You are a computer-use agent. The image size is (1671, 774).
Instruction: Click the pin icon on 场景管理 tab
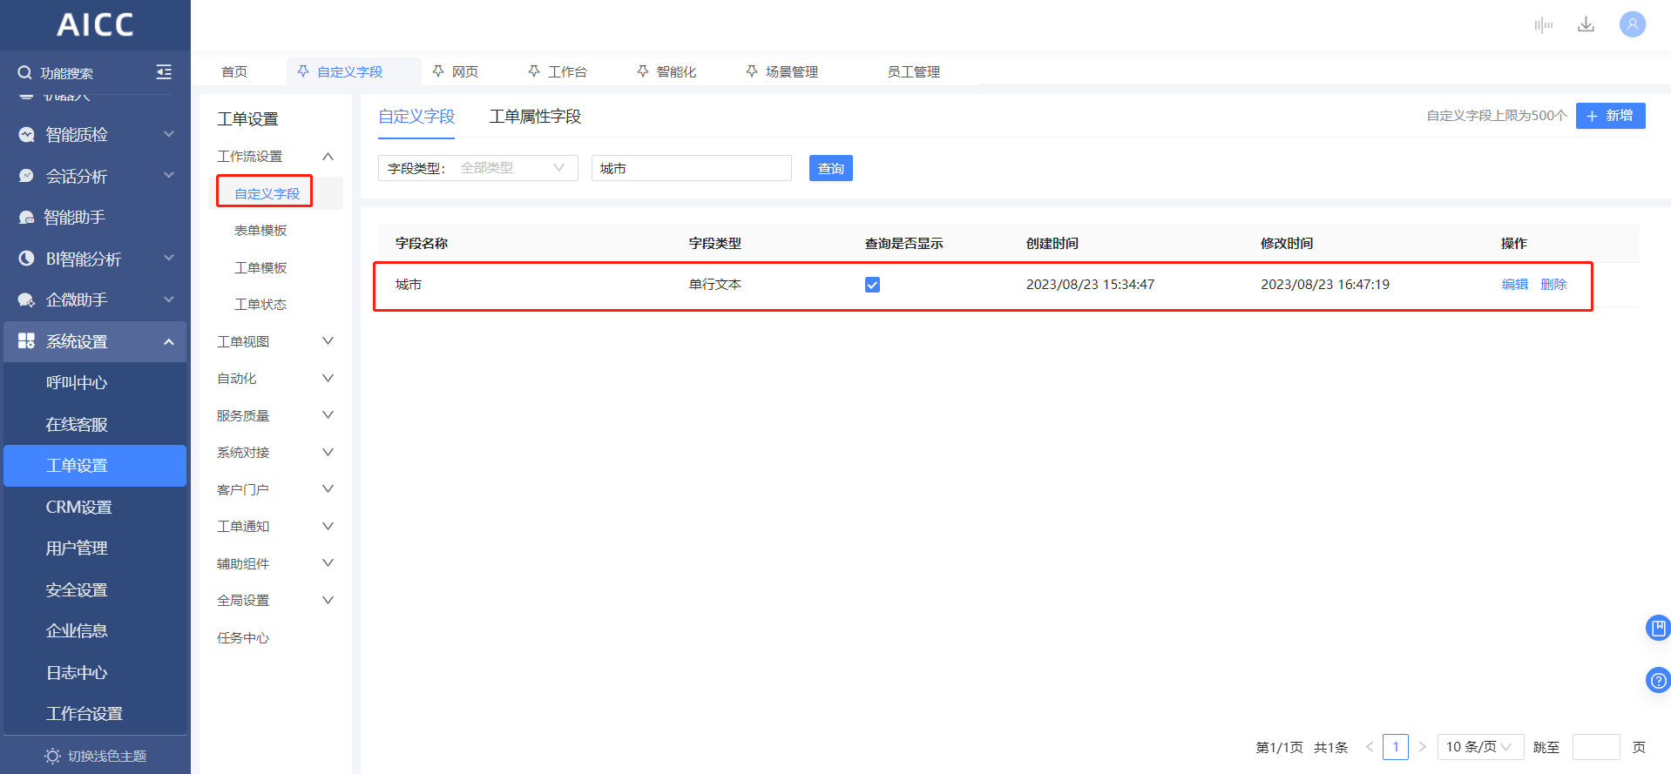751,71
